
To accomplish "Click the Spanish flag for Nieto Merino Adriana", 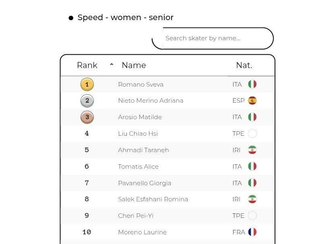I will [252, 101].
